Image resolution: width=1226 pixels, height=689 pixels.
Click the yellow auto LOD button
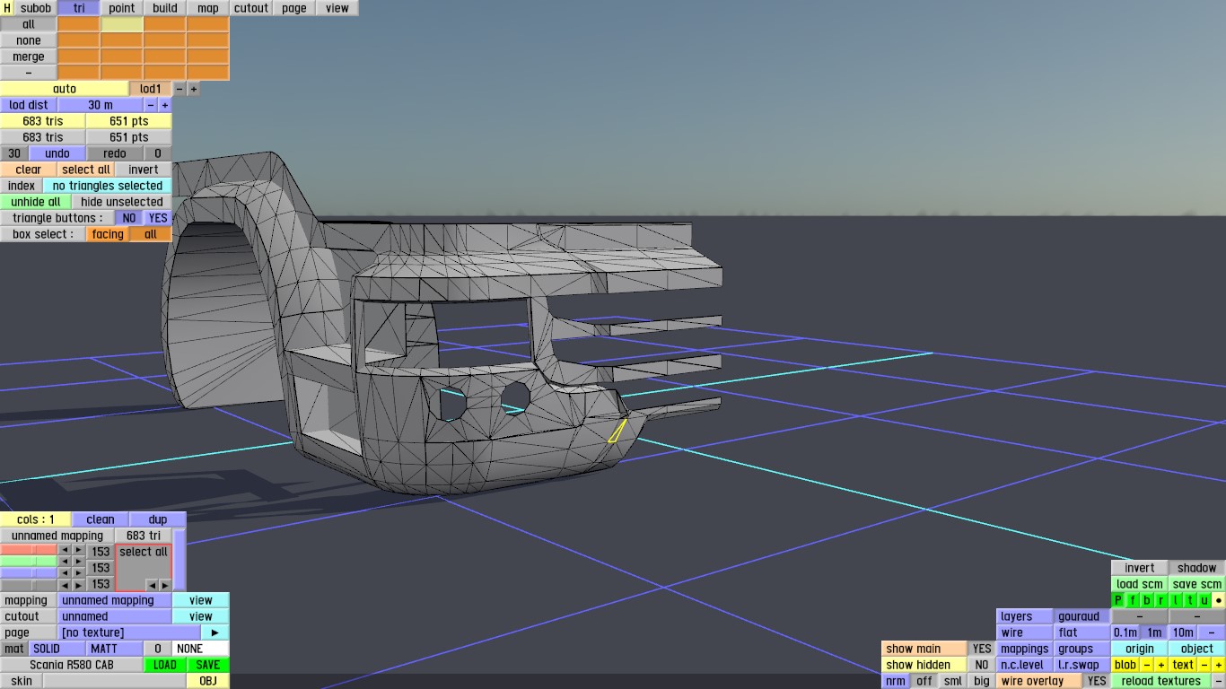pos(65,89)
